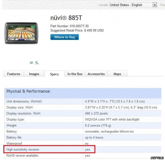Select the Specs tab
This screenshot has height=160, width=165.
pos(54,74)
